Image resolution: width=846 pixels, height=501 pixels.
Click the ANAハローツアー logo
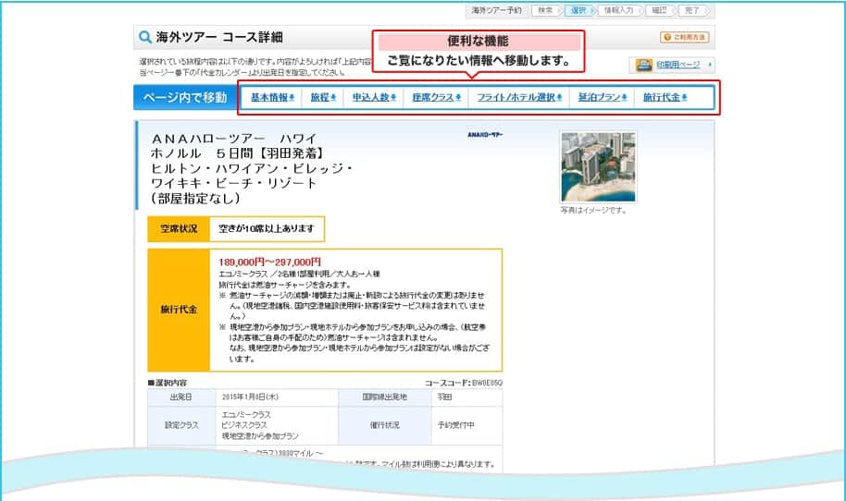pyautogui.click(x=486, y=135)
